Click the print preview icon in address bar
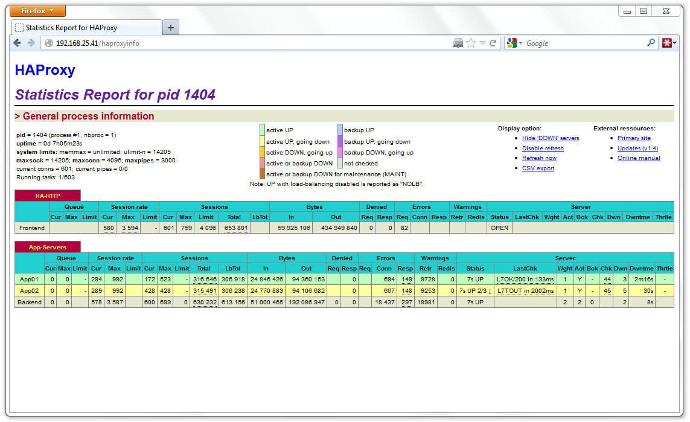690x422 pixels. (458, 43)
